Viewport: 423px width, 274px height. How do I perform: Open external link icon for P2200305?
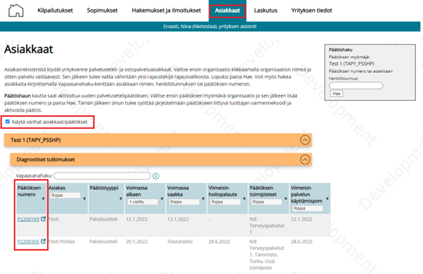(43, 241)
